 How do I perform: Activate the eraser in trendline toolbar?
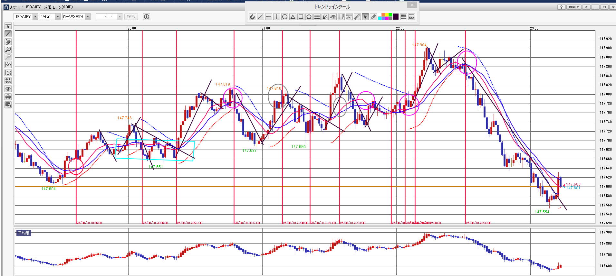pyautogui.click(x=373, y=17)
